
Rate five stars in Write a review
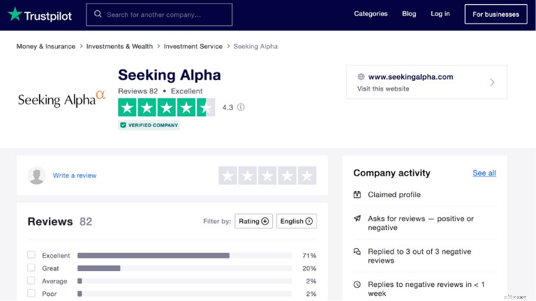pyautogui.click(x=307, y=176)
